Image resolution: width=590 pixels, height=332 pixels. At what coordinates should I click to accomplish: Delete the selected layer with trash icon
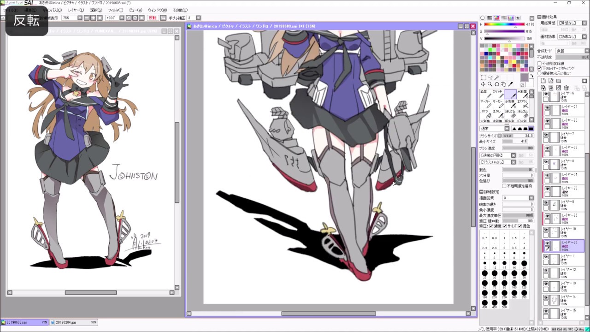(566, 88)
